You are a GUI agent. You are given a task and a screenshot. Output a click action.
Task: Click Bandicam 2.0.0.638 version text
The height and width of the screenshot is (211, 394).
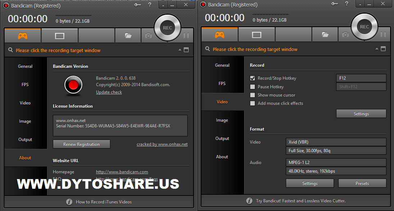(x=116, y=78)
